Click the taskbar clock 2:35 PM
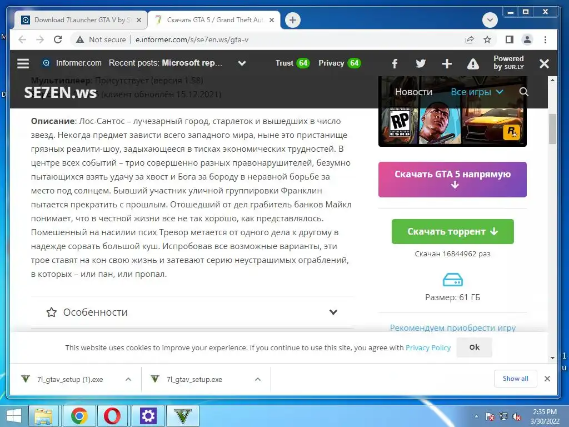Image resolution: width=569 pixels, height=427 pixels. 545,412
